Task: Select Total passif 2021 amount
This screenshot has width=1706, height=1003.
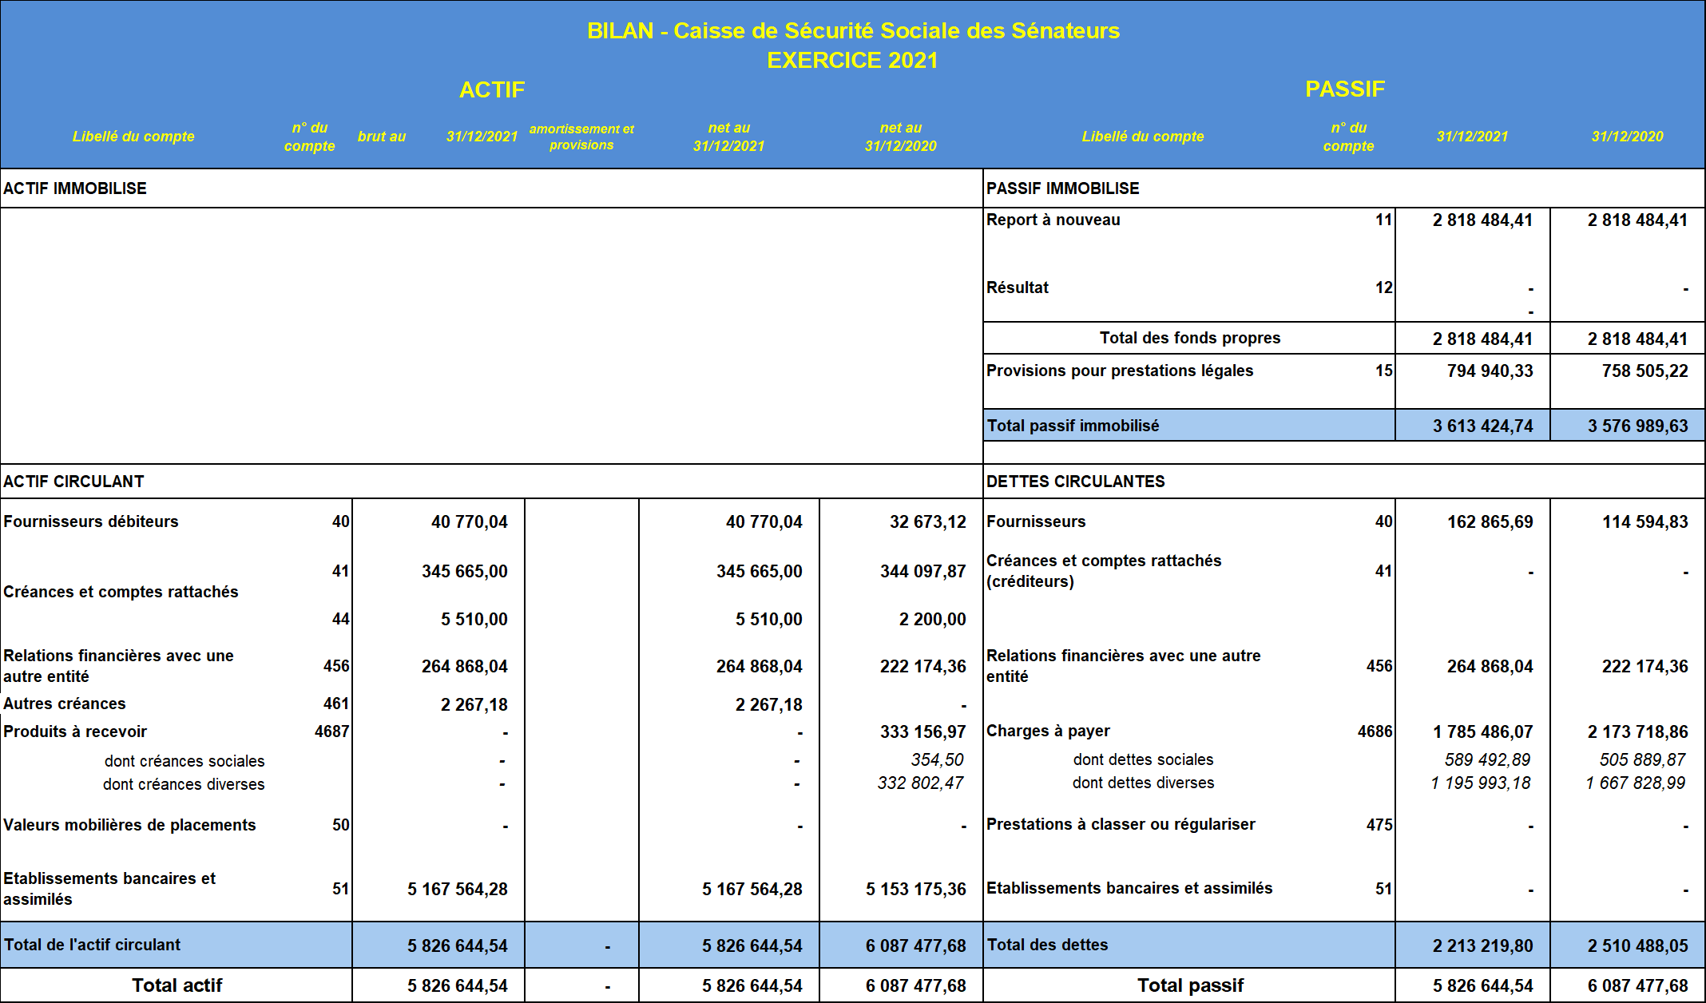Action: [1482, 986]
